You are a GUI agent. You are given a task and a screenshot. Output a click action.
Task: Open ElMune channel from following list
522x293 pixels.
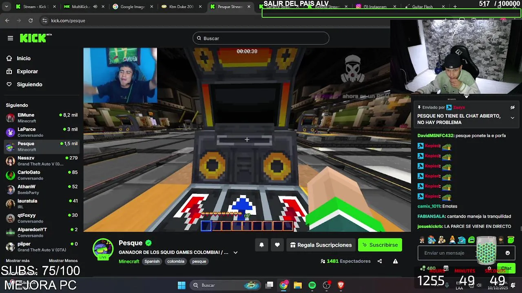(42, 118)
